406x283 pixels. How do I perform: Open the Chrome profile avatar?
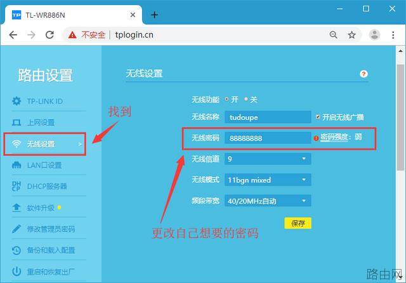374,35
